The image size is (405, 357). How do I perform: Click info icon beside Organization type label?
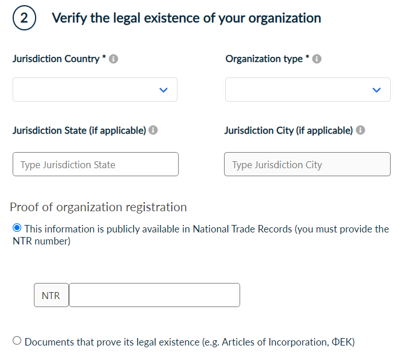[x=317, y=59]
